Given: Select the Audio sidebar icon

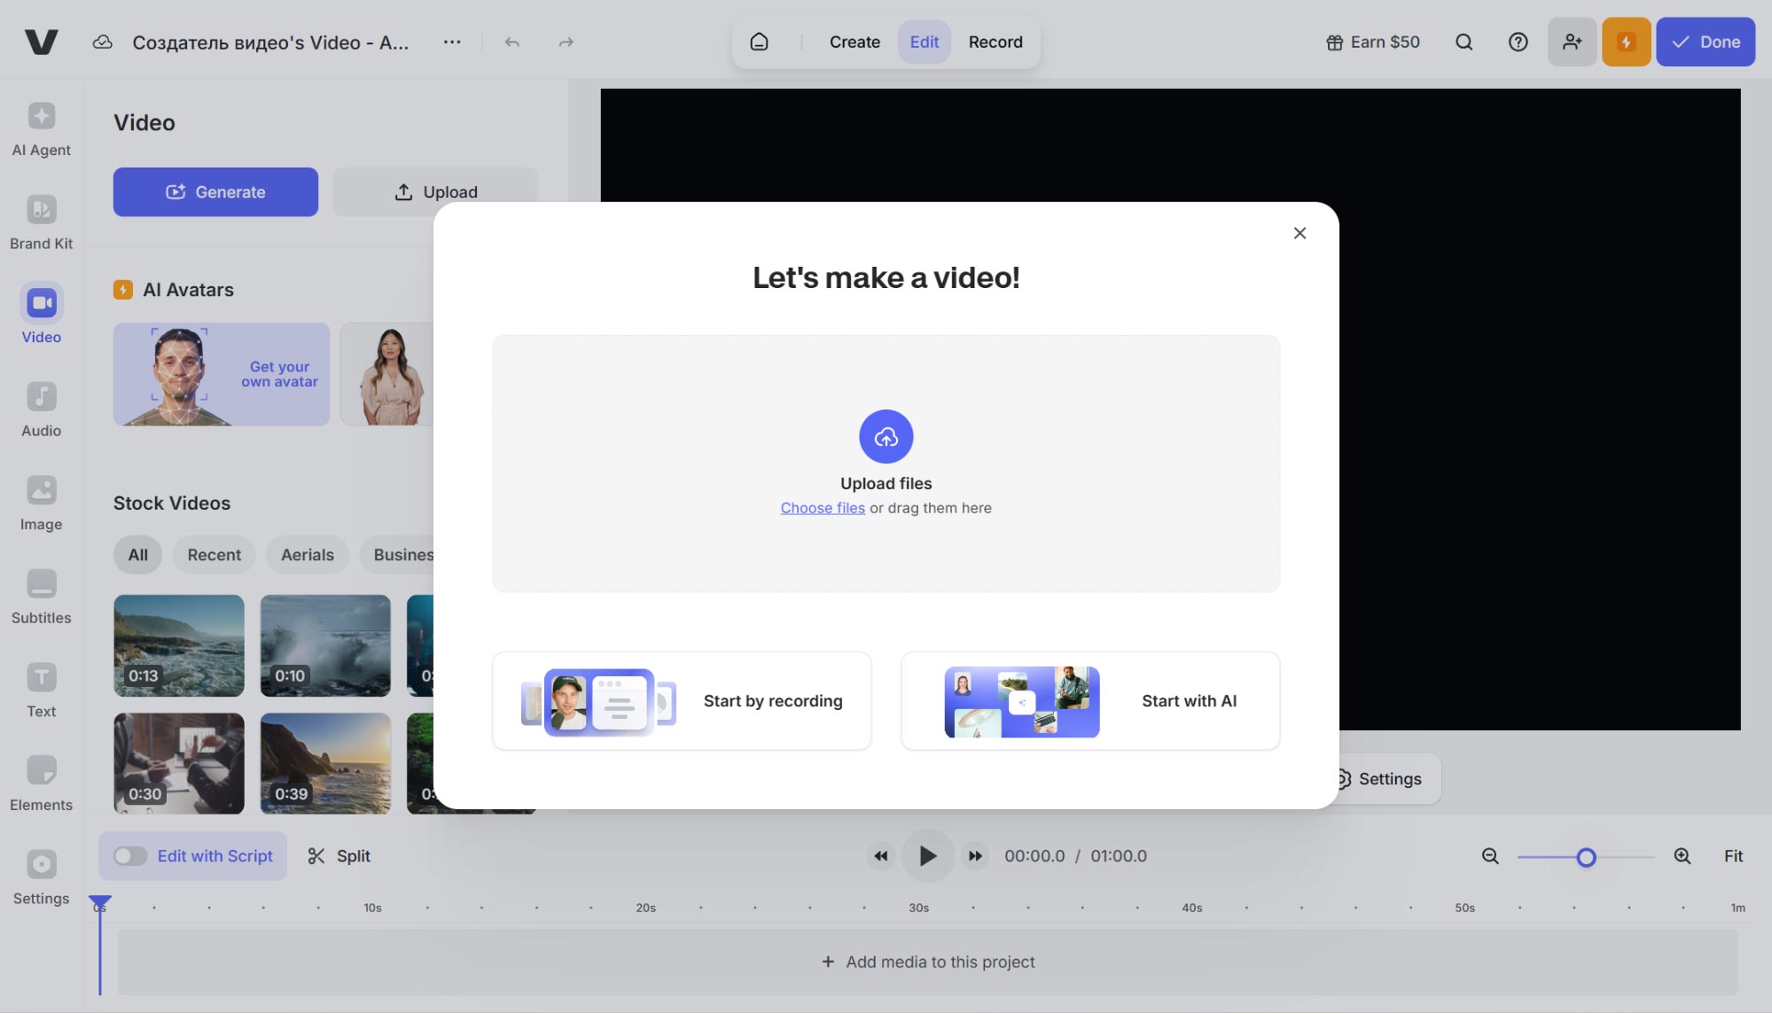Looking at the screenshot, I should [x=41, y=409].
